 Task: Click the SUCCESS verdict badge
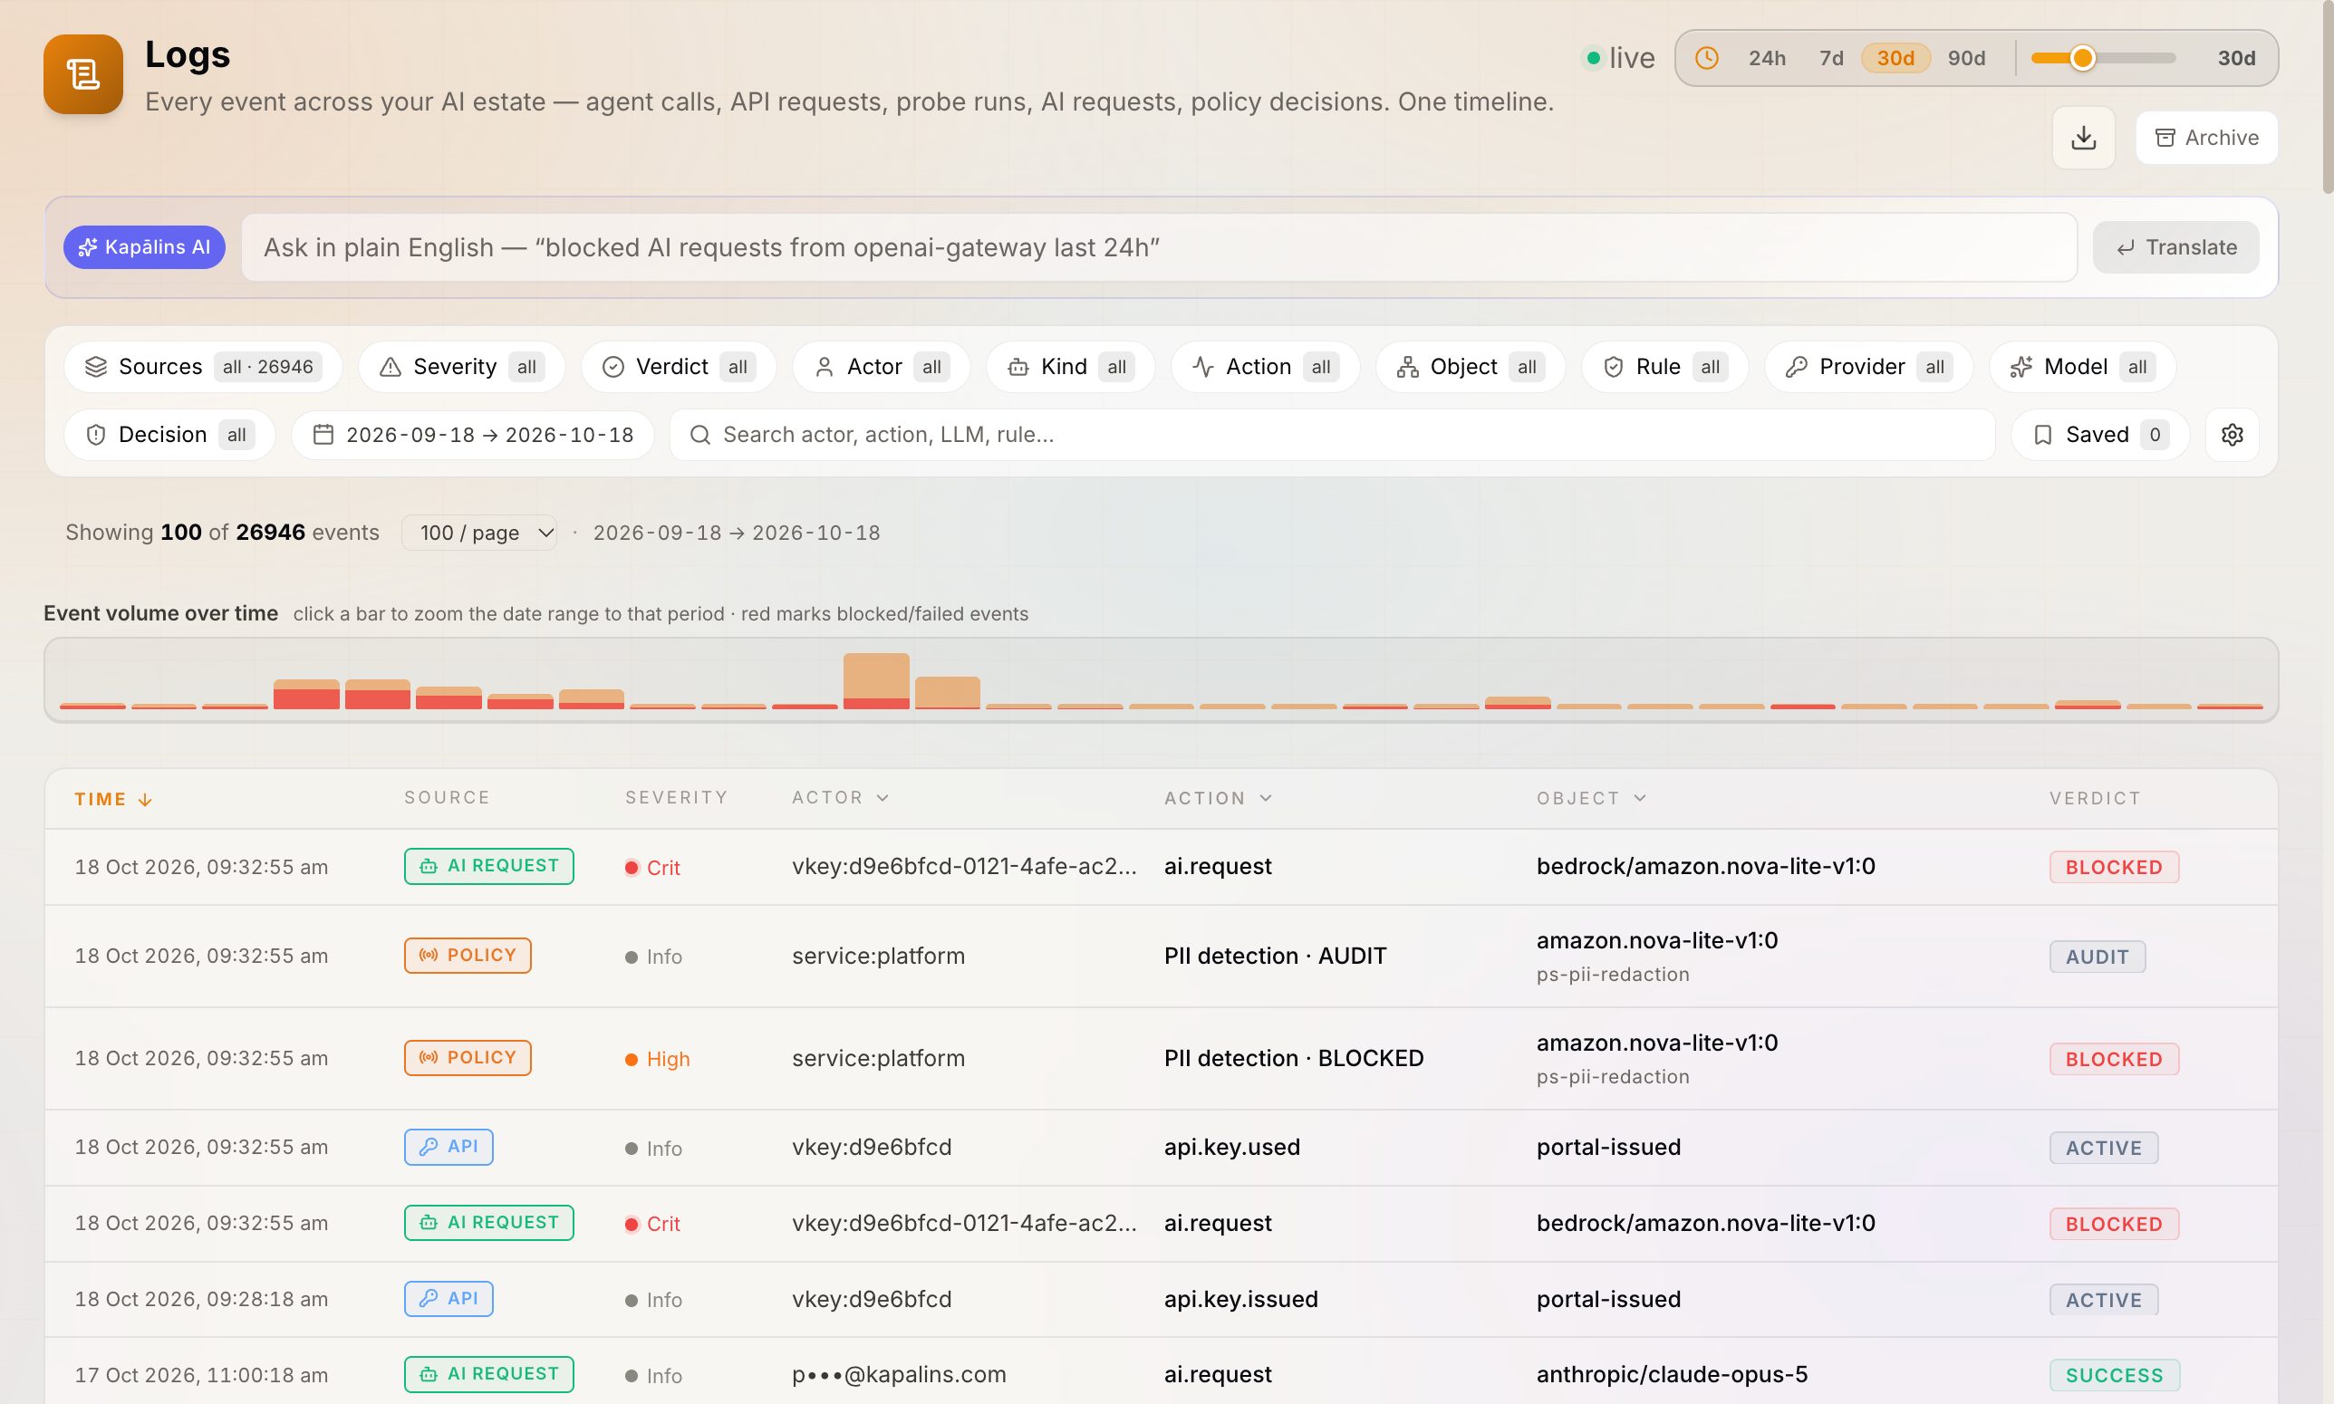(x=2115, y=1375)
